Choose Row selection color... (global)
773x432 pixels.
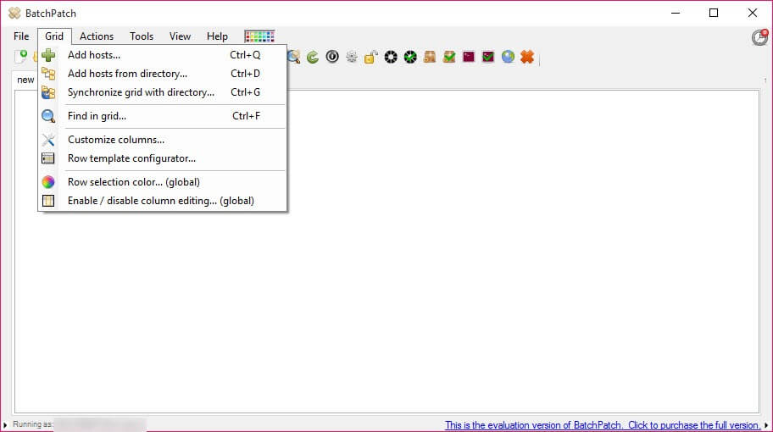pyautogui.click(x=163, y=182)
